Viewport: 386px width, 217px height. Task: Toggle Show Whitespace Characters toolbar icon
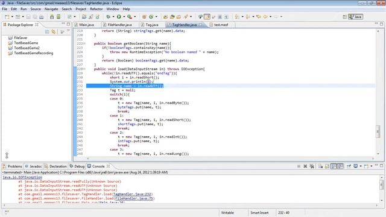point(226,17)
